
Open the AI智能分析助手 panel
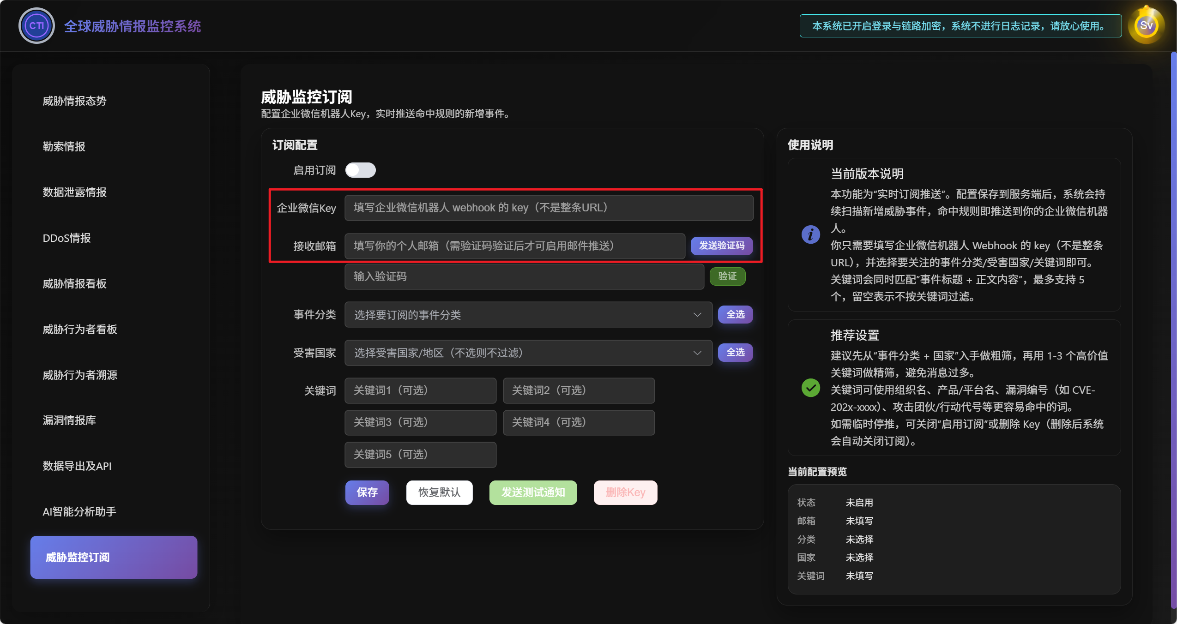point(78,511)
